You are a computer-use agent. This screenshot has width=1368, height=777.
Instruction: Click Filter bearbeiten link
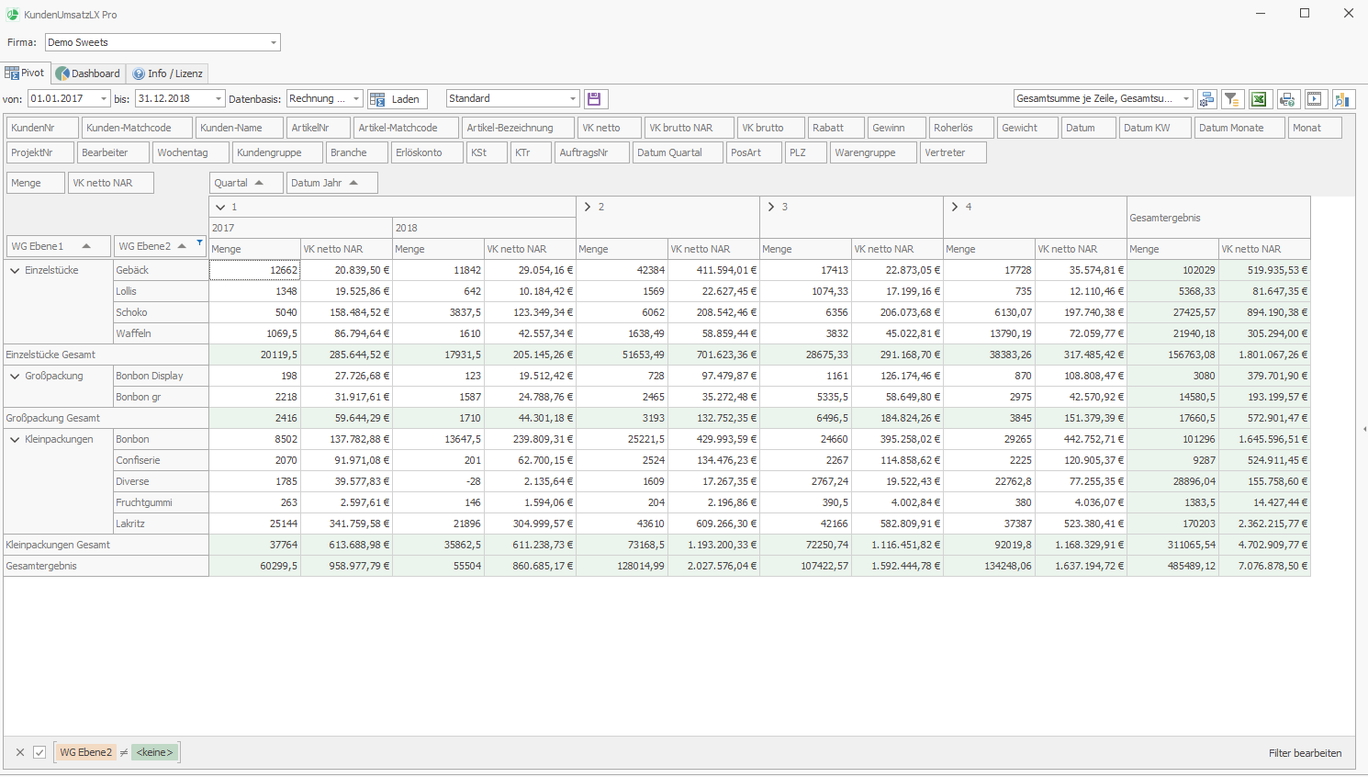1305,753
